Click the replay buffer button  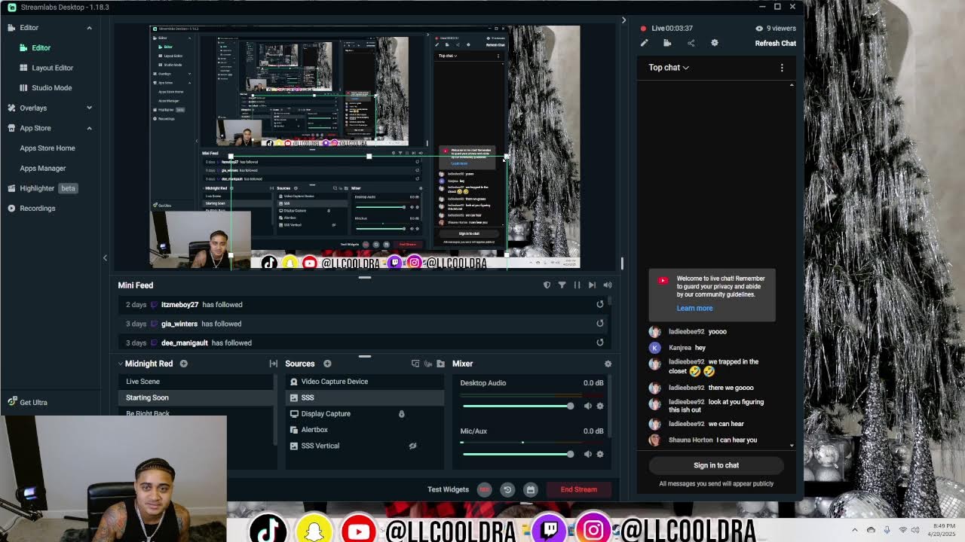click(x=507, y=489)
